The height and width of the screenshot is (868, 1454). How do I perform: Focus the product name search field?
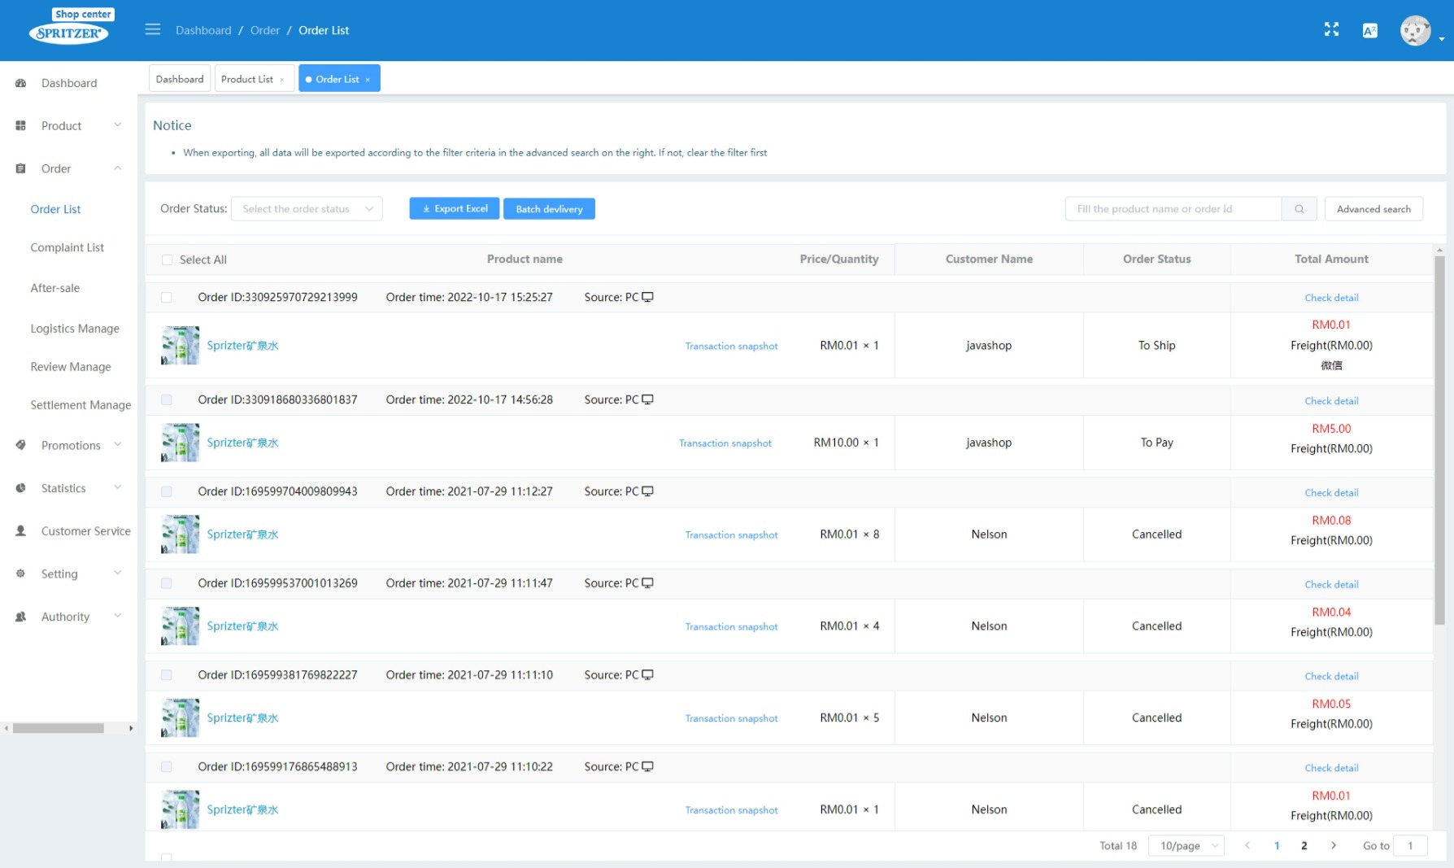point(1173,209)
